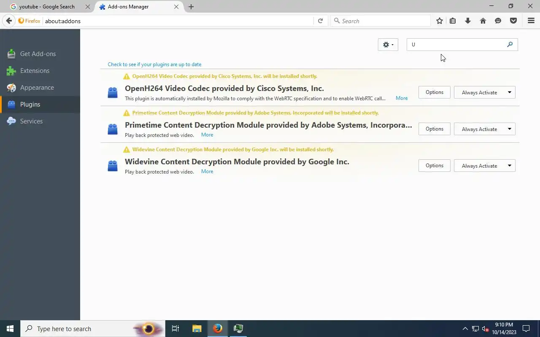540x337 pixels.
Task: Open the Windows Start menu
Action: (x=10, y=329)
